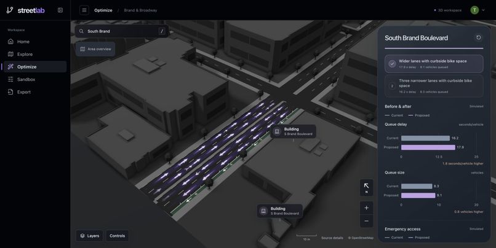496x248 pixels.
Task: Click the Emergency access heading
Action: pyautogui.click(x=402, y=229)
